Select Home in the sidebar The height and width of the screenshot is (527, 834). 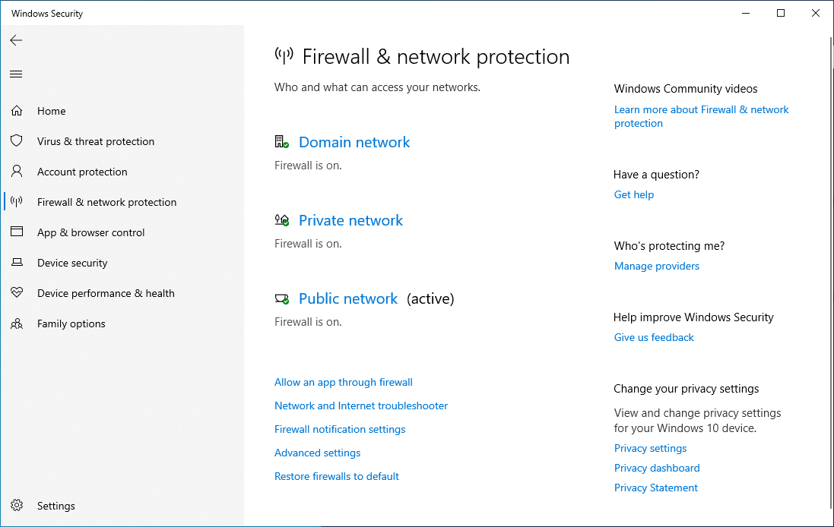pyautogui.click(x=51, y=110)
